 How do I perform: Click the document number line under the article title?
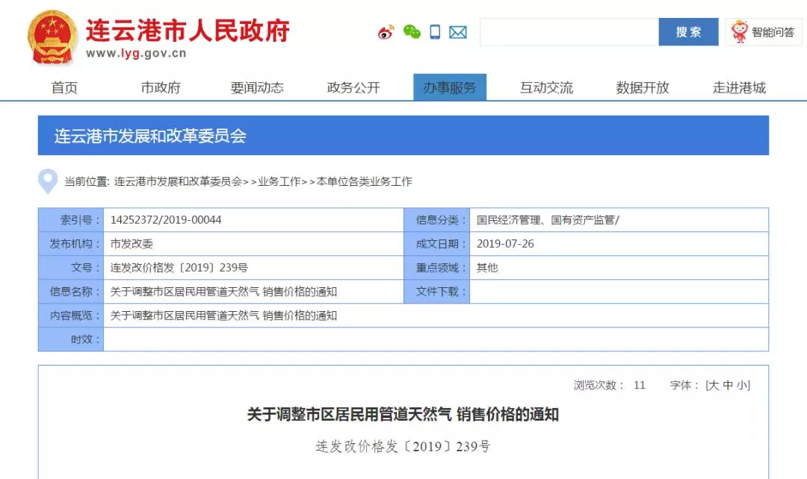403,446
